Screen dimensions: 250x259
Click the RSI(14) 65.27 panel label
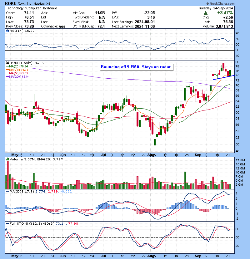(22, 31)
